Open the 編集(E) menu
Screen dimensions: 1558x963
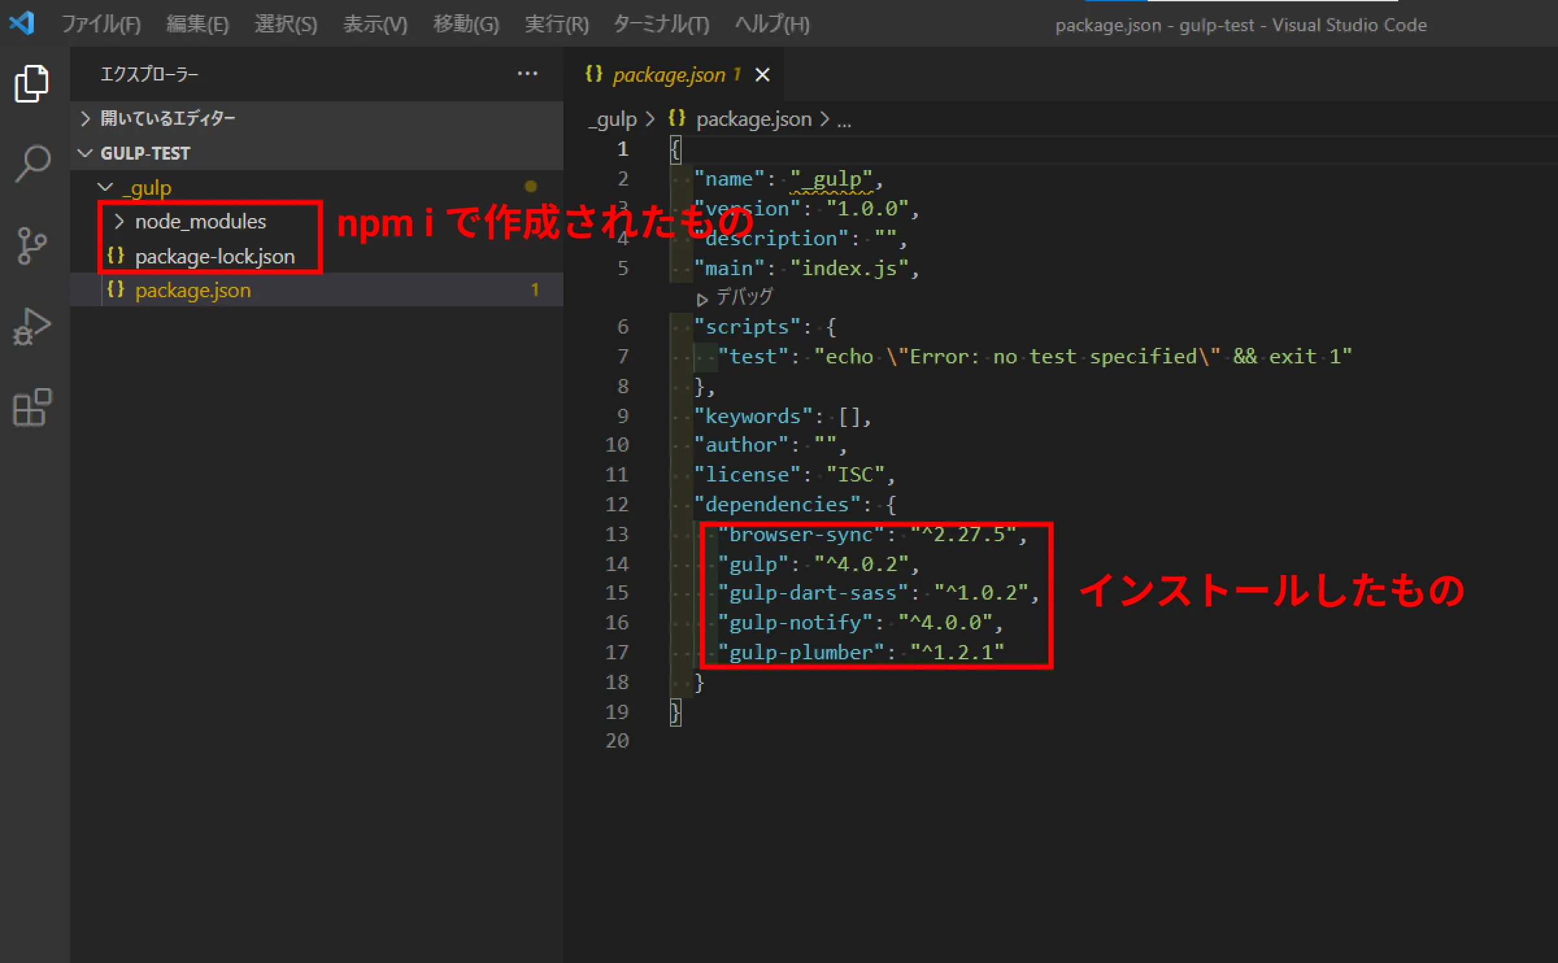click(x=197, y=25)
